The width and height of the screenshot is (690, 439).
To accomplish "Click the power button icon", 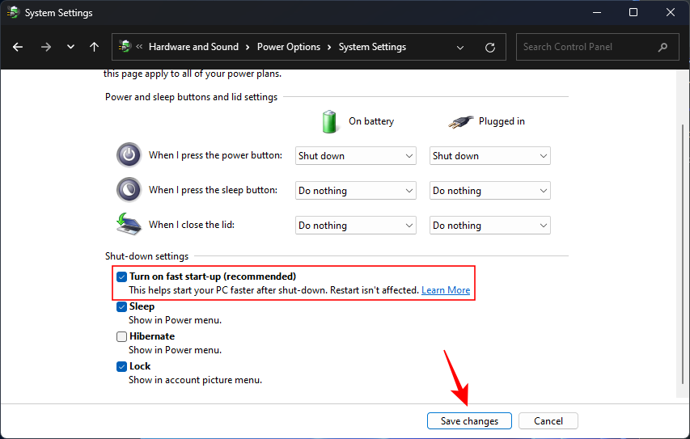I will tap(129, 155).
